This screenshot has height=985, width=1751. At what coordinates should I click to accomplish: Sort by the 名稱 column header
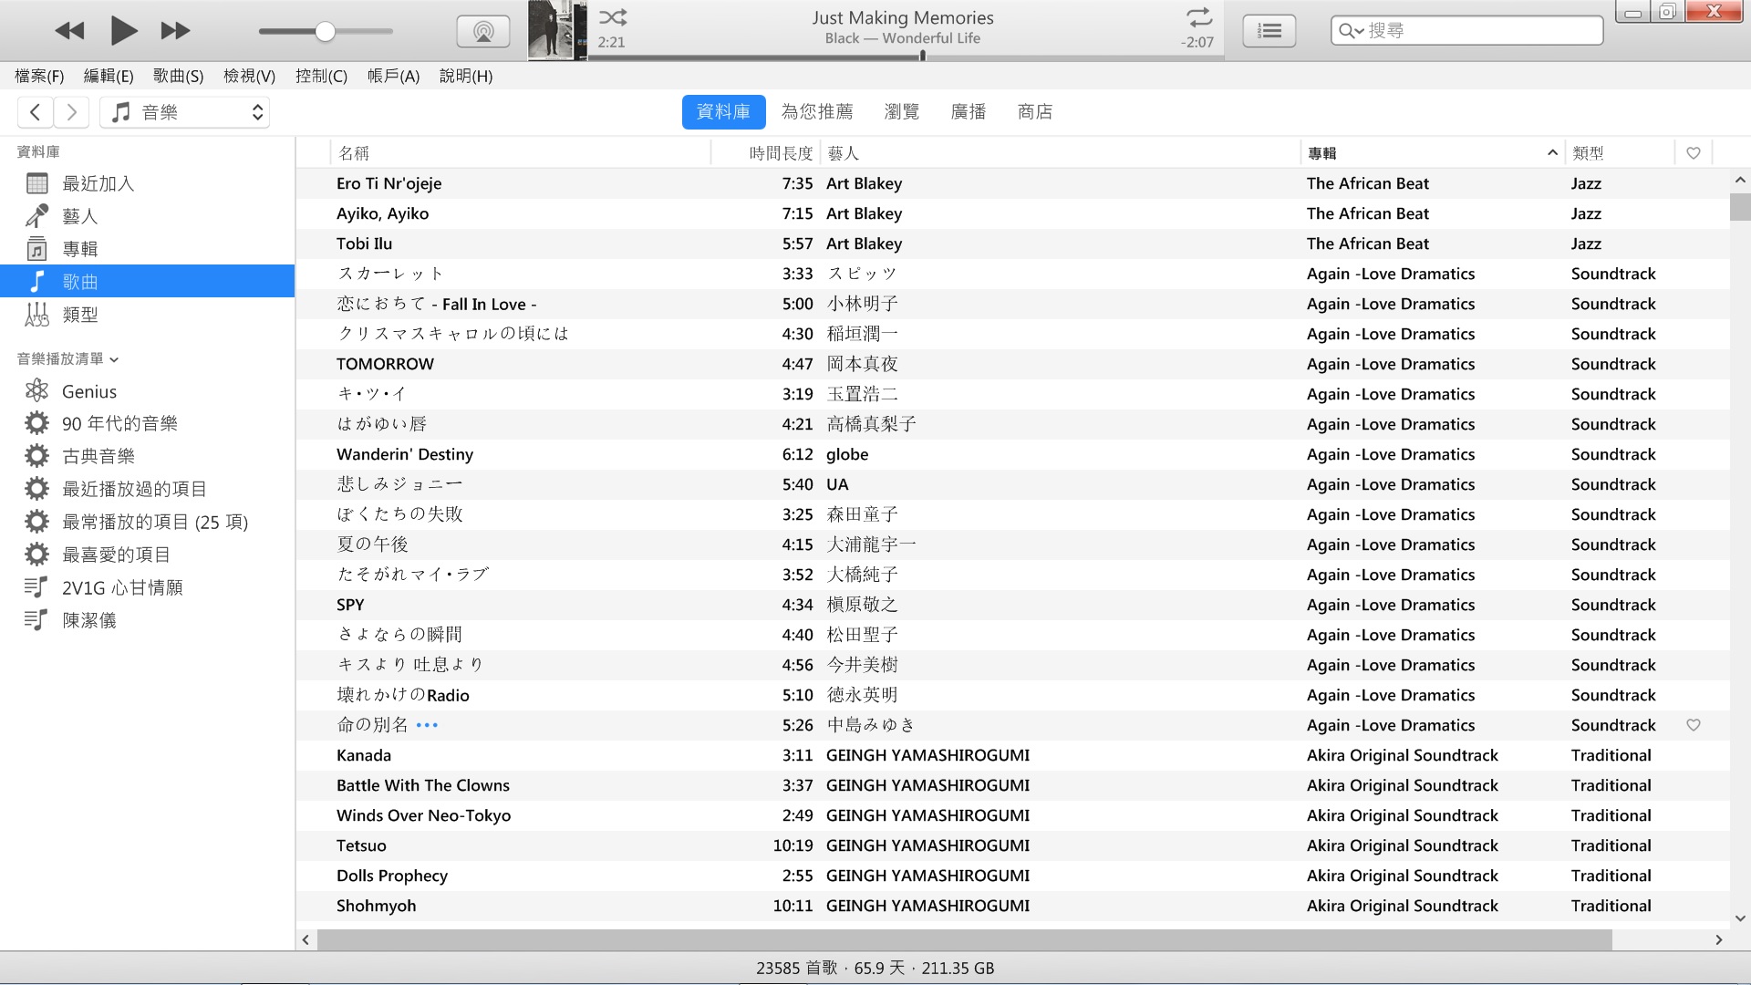[x=520, y=153]
